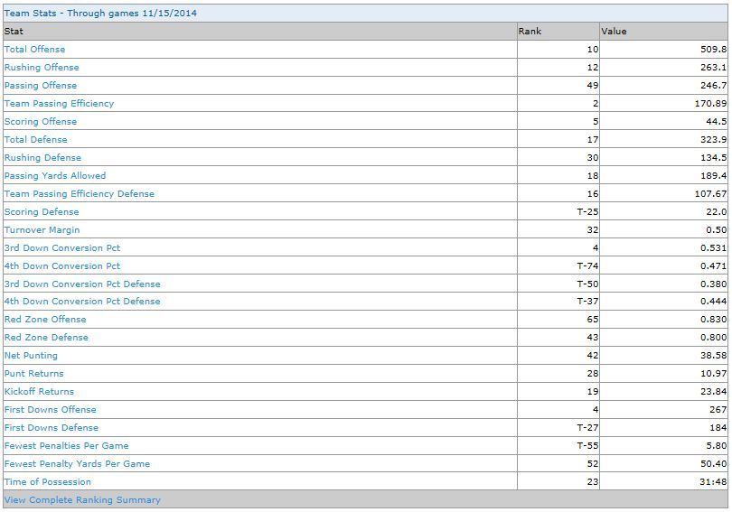Viewport: 732px width, 512px height.
Task: Click 4th Down Conversion rank T-74
Action: (x=587, y=266)
